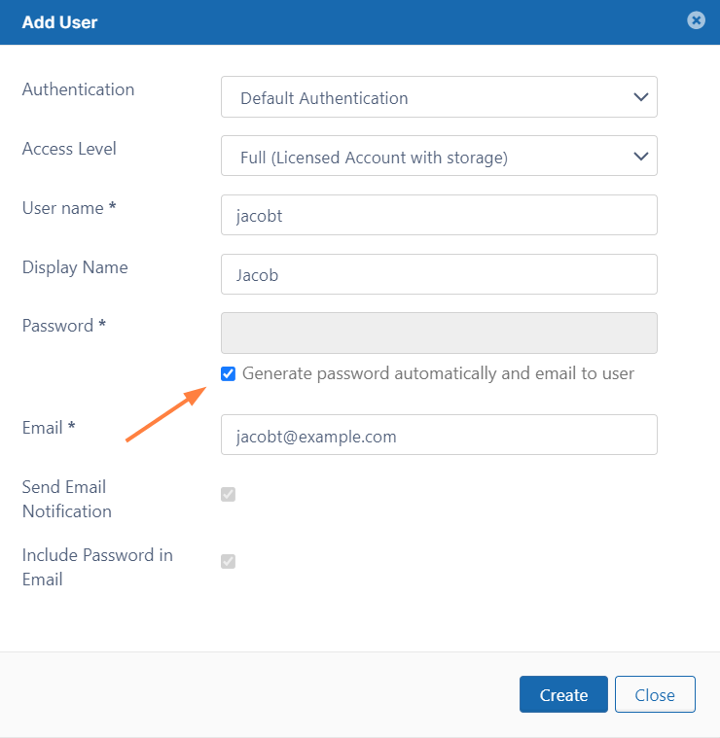Uncheck Generate password automatically checkbox
720x738 pixels.
pyautogui.click(x=229, y=373)
